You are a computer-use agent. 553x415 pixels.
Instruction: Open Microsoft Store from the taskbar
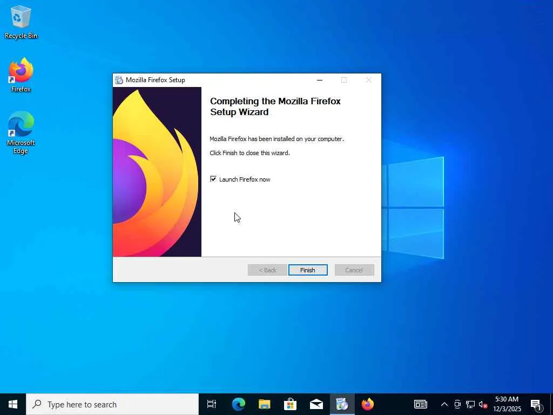pos(290,404)
